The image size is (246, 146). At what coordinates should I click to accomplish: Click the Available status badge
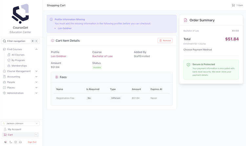(x=97, y=68)
